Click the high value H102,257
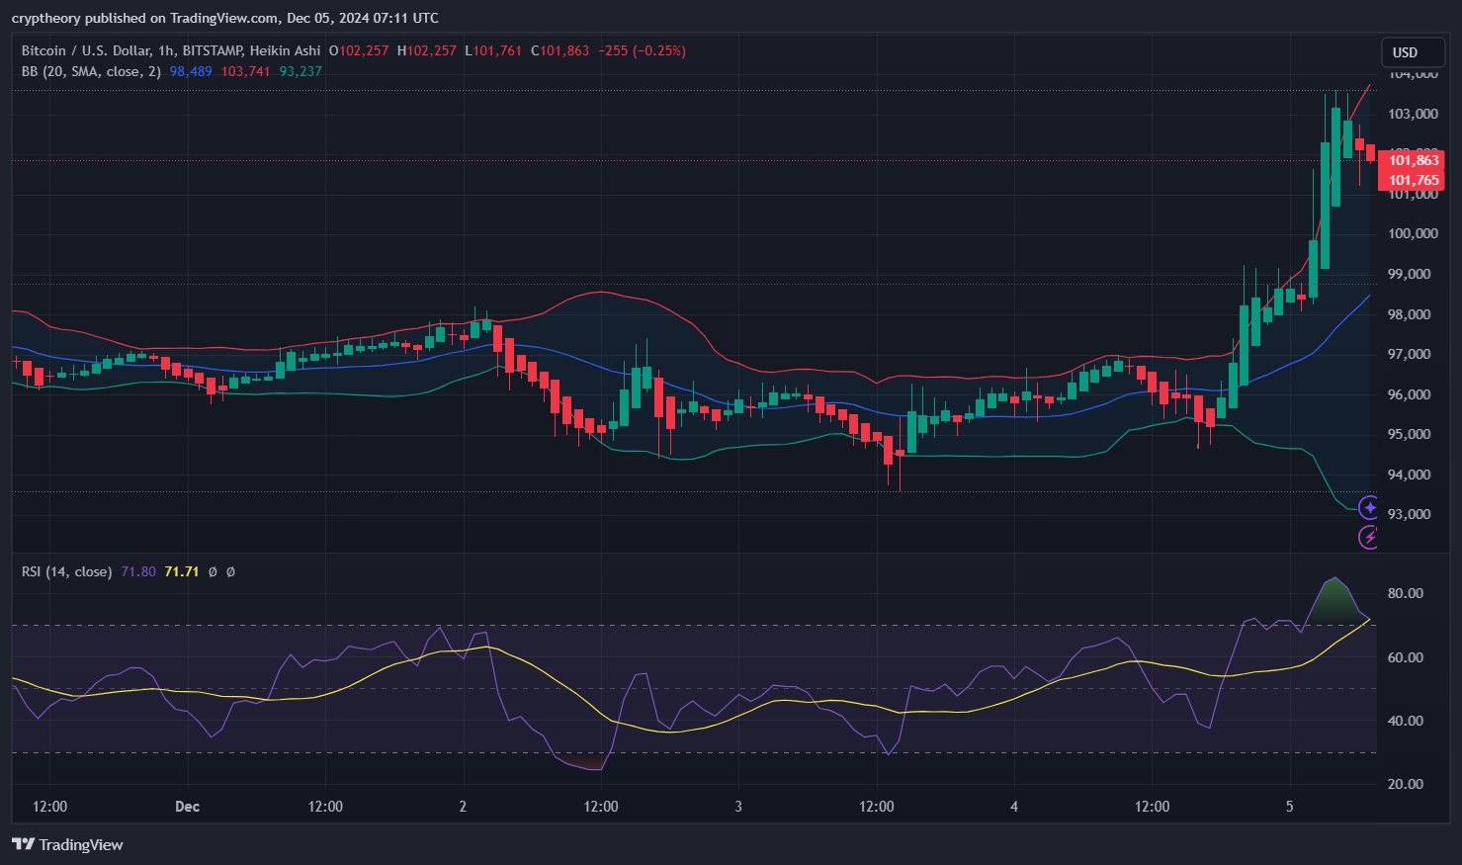1462x865 pixels. (x=427, y=50)
